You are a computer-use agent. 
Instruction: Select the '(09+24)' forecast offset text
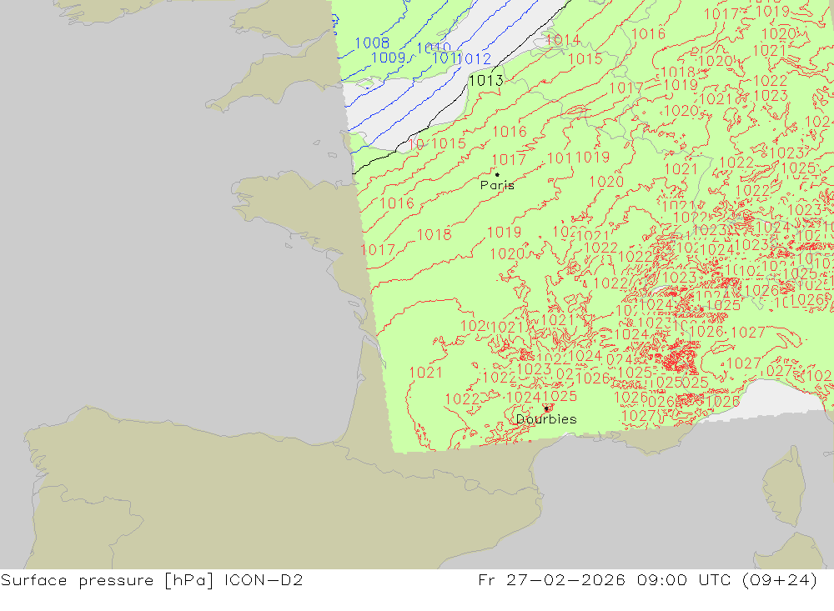(779, 580)
